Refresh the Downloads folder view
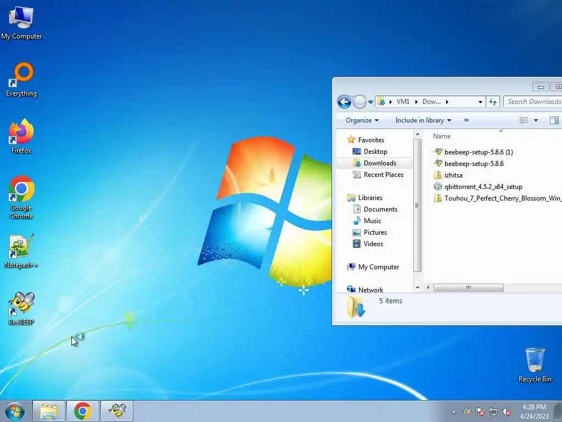562x422 pixels. tap(493, 102)
